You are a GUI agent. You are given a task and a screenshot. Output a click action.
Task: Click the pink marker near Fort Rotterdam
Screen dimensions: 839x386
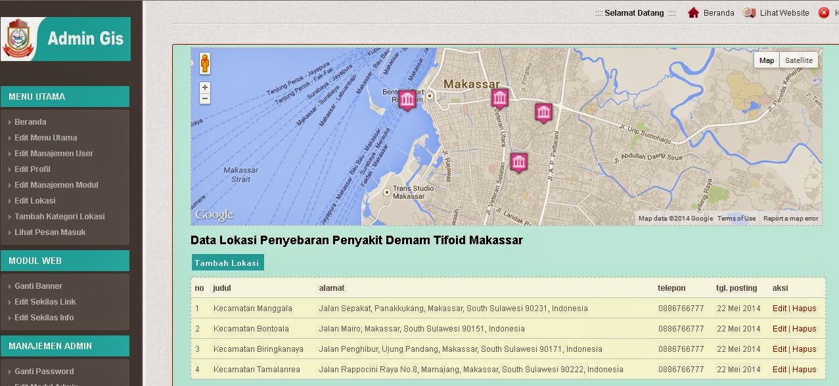[x=407, y=100]
